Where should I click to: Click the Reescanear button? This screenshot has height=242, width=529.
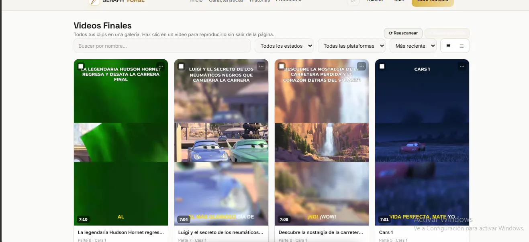pos(403,33)
